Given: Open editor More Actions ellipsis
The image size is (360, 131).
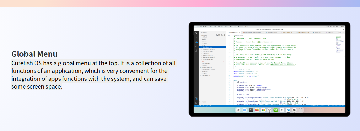Looking at the screenshot, I should (343, 32).
